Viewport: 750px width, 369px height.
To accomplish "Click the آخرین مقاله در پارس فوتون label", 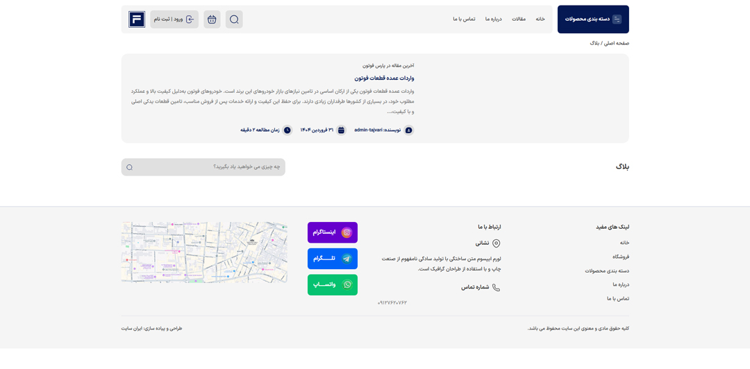I will (387, 65).
